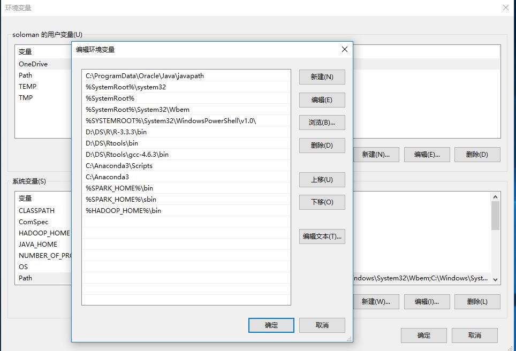Select OS system variable
The height and width of the screenshot is (351, 516).
(x=43, y=266)
